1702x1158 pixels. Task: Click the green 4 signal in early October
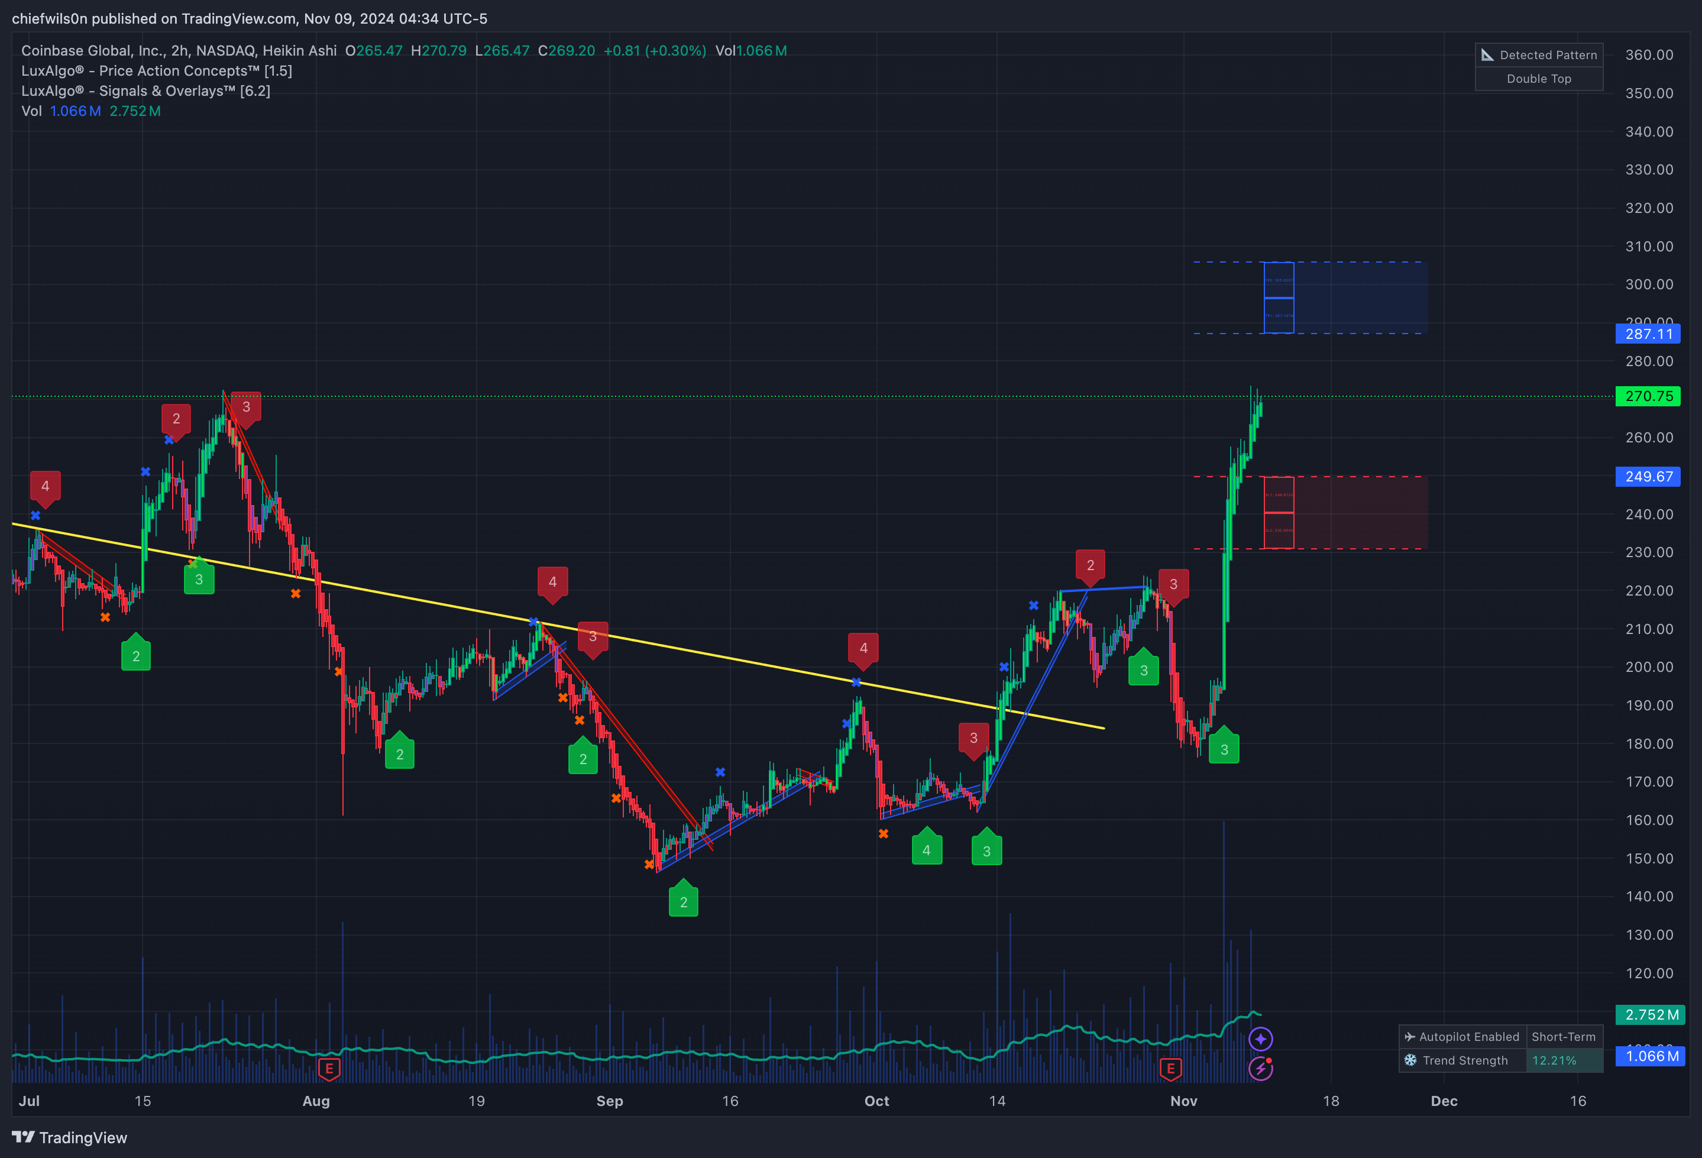pos(927,847)
